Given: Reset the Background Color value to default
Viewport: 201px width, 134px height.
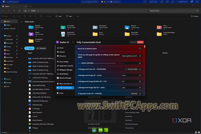Looking at the screenshot, I should [x=140, y=69].
